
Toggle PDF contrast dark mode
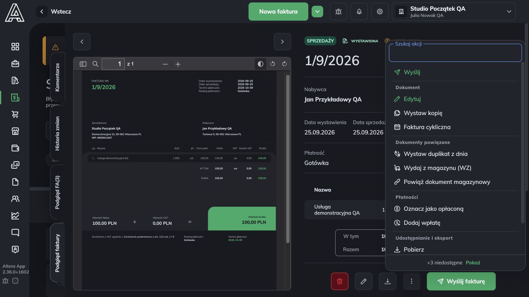point(260,64)
